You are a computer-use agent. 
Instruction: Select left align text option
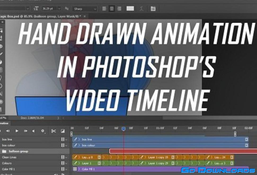(x=104, y=9)
